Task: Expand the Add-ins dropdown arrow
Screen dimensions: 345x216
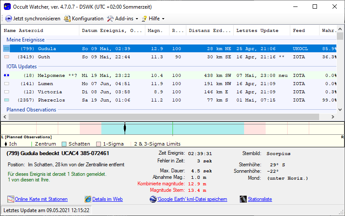Action: click(137, 19)
